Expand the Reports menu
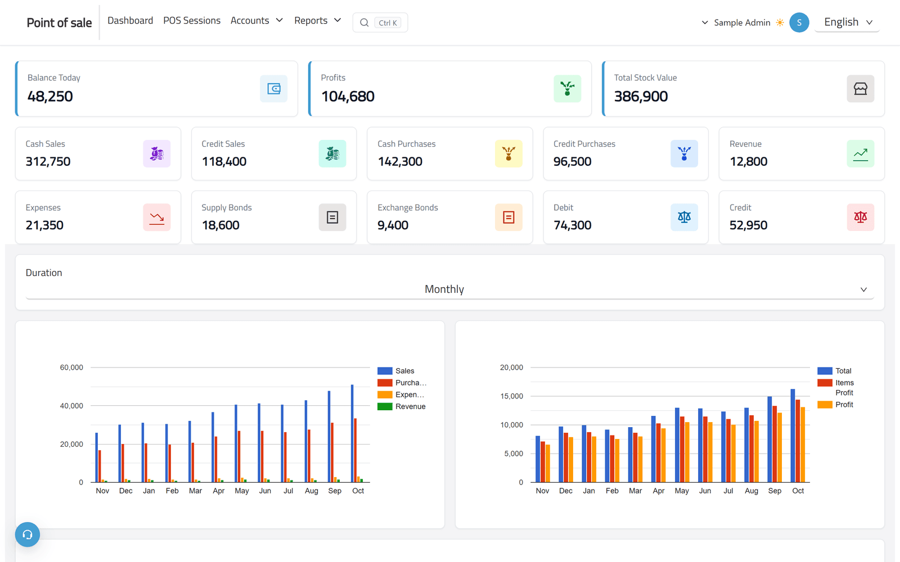The width and height of the screenshot is (900, 562). [x=318, y=20]
